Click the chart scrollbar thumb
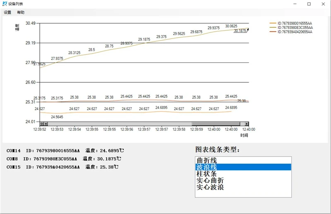The image size is (331, 214). (x=216, y=124)
